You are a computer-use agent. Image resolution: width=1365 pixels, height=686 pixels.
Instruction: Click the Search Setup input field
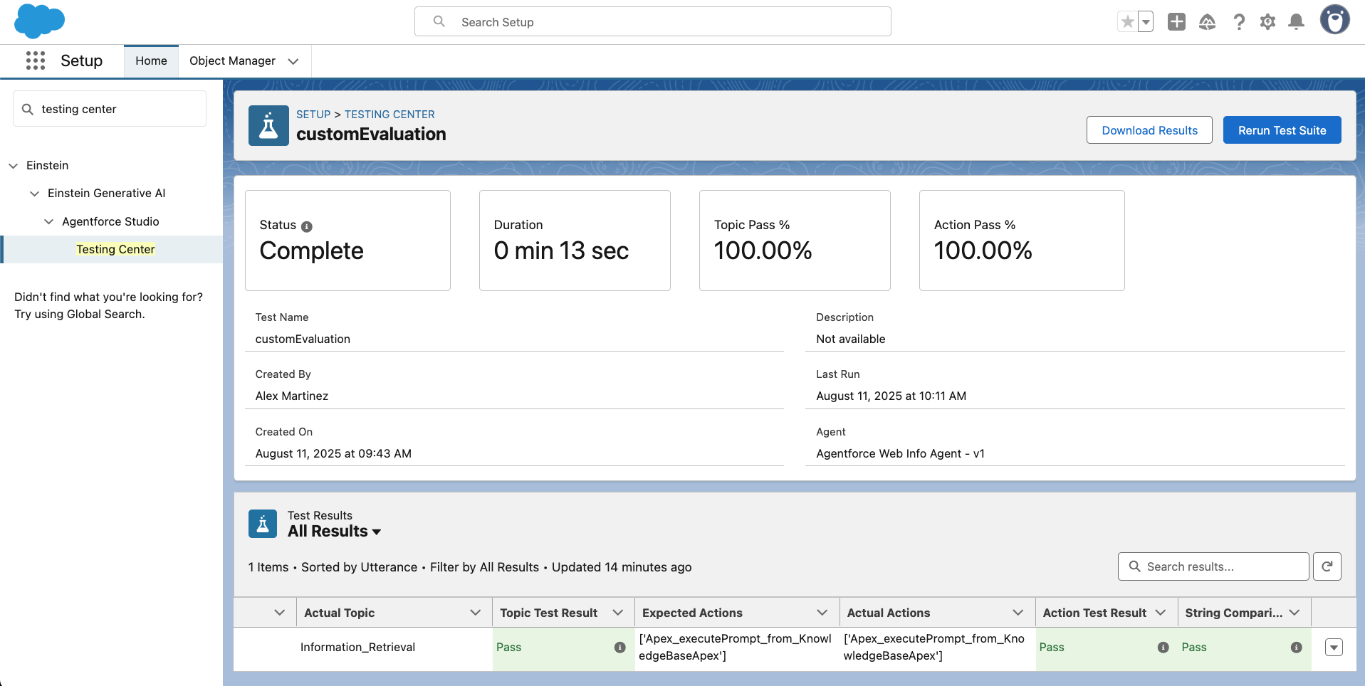coord(652,22)
